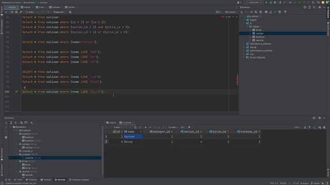This screenshot has height=185, width=330.
Task: Open the Services tool window tab
Action: pos(60,180)
